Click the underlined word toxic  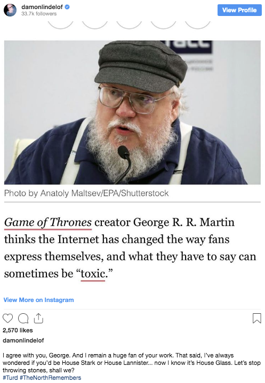[x=93, y=274]
